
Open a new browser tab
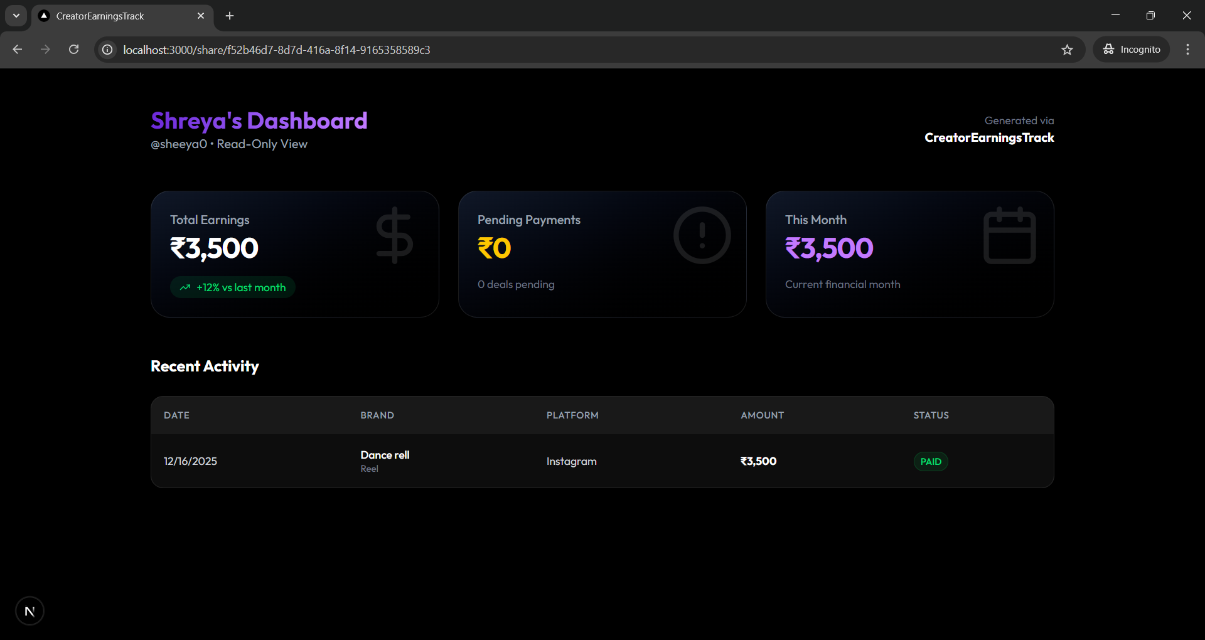pyautogui.click(x=229, y=16)
